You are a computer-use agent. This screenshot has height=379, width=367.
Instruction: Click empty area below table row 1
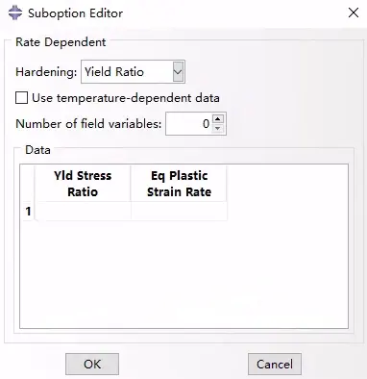pos(183,274)
